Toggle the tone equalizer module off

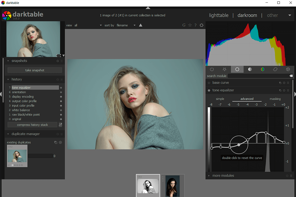(209, 90)
